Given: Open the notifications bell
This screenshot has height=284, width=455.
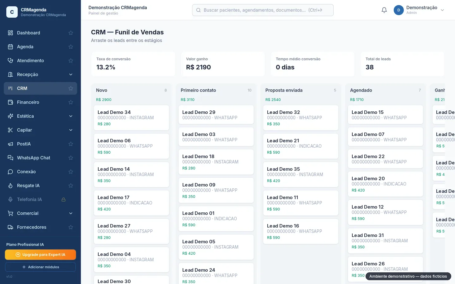Looking at the screenshot, I should (384, 10).
